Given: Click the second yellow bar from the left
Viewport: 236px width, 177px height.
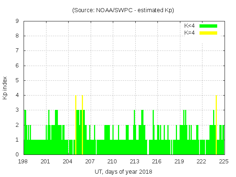Looking at the screenshot, I should click(82, 125).
